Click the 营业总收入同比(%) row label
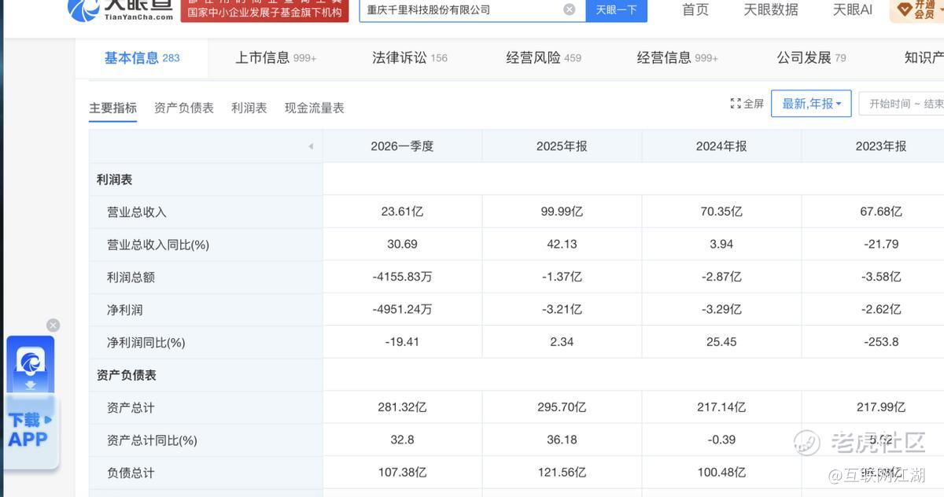The height and width of the screenshot is (497, 944). [x=158, y=245]
